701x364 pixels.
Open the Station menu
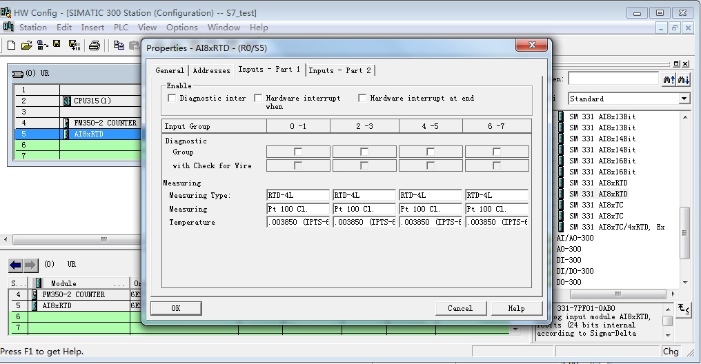[33, 28]
